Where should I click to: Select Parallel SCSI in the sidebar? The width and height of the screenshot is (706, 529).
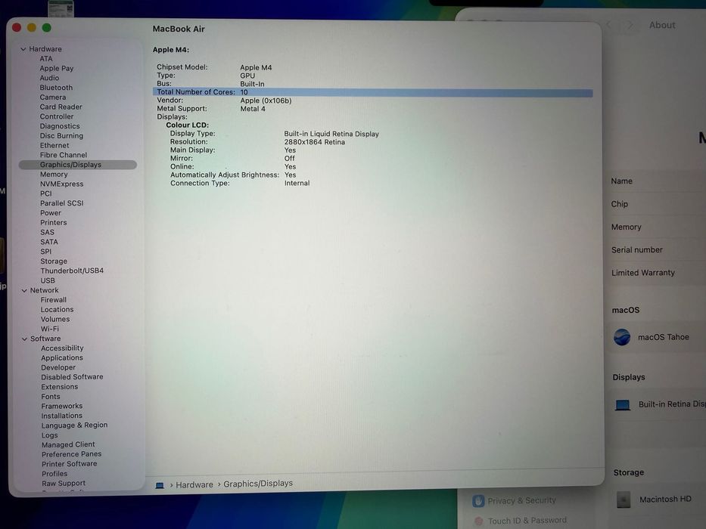[x=62, y=203]
